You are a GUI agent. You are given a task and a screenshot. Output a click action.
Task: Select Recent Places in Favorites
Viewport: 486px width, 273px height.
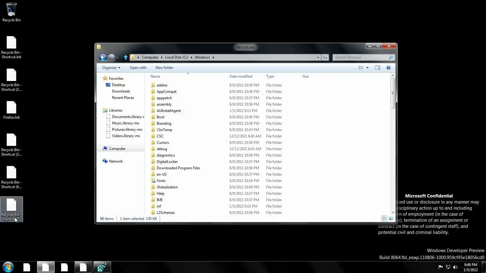[123, 98]
